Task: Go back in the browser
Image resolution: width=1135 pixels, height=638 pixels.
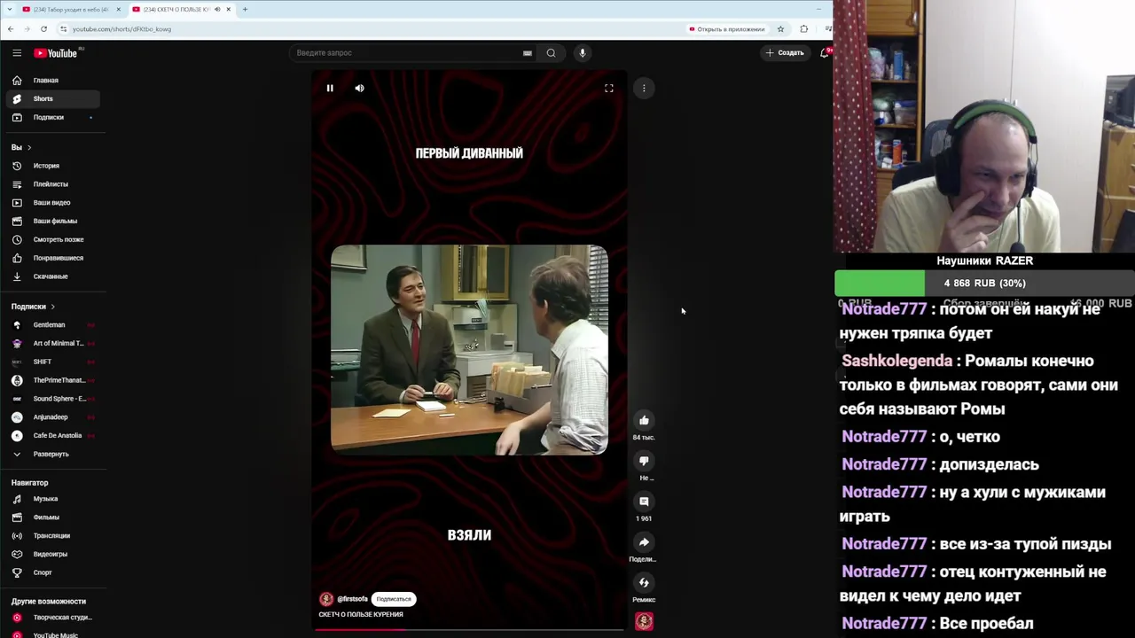Action: tap(10, 28)
